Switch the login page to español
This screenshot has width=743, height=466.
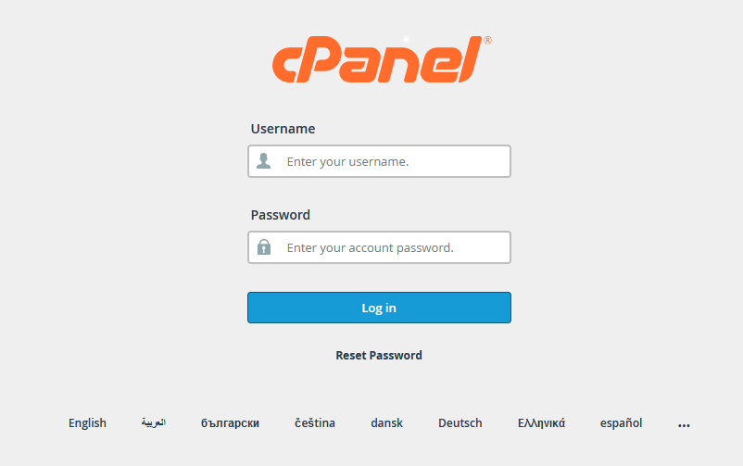coord(622,422)
